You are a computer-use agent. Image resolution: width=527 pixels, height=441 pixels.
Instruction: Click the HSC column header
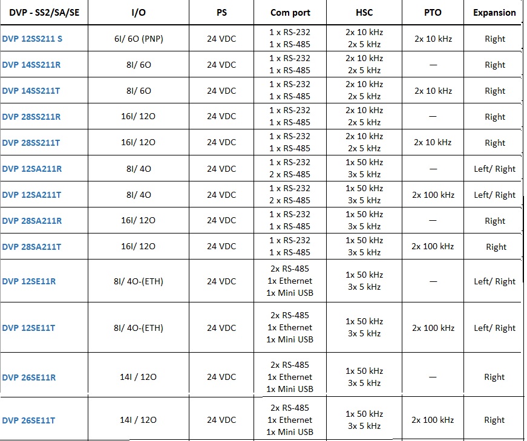tap(364, 13)
